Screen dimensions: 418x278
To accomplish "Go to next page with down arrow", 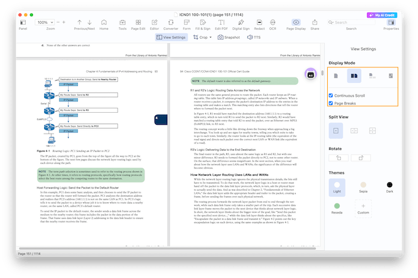I will [x=90, y=22].
